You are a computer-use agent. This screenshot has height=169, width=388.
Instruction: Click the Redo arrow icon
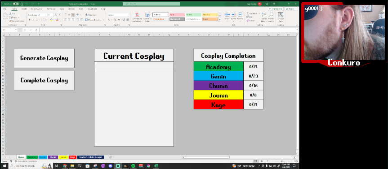[x=33, y=4]
